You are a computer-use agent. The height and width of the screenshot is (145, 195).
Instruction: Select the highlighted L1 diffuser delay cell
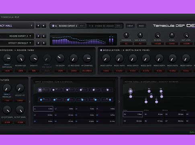pos(43,109)
